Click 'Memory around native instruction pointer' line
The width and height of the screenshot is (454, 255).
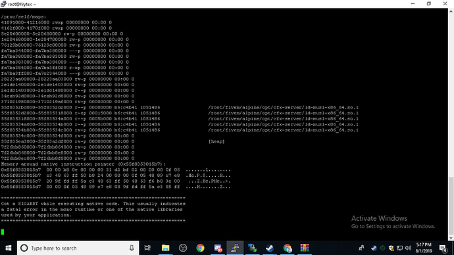point(83,164)
